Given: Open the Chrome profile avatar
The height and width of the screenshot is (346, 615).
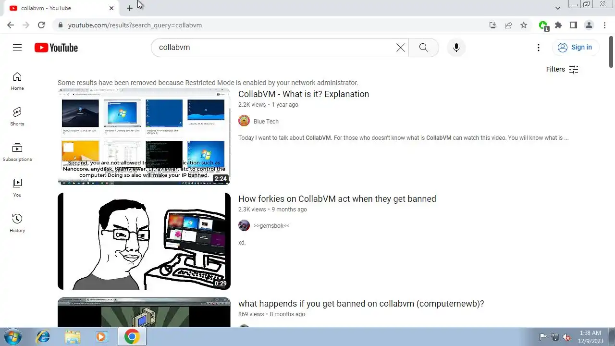Looking at the screenshot, I should coord(589,25).
